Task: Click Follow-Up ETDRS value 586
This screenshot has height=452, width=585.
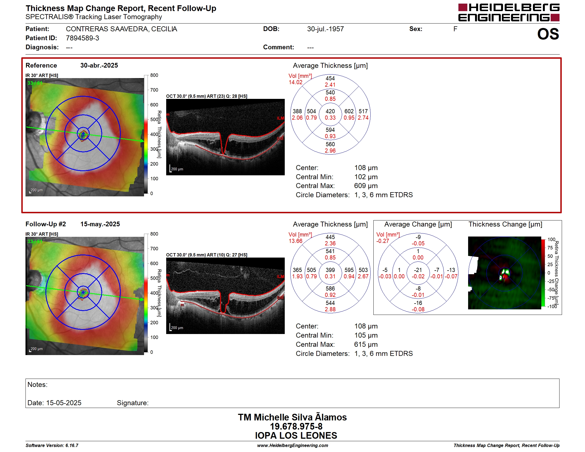Action: [330, 289]
